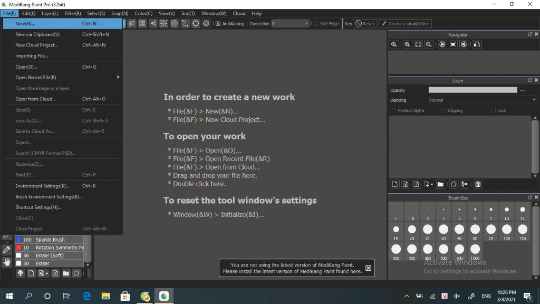Select the Eraser (Soft) brush
Screen dimensions: 540x304
(x=50, y=255)
